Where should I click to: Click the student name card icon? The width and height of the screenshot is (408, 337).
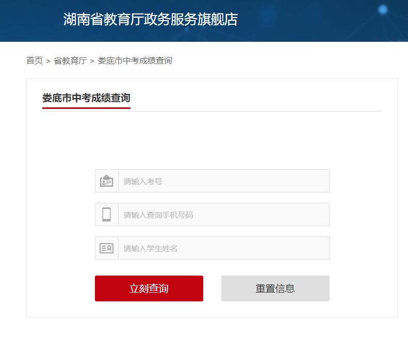coord(107,248)
